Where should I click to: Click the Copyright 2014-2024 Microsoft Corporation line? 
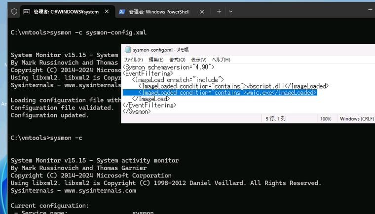[x=91, y=176]
